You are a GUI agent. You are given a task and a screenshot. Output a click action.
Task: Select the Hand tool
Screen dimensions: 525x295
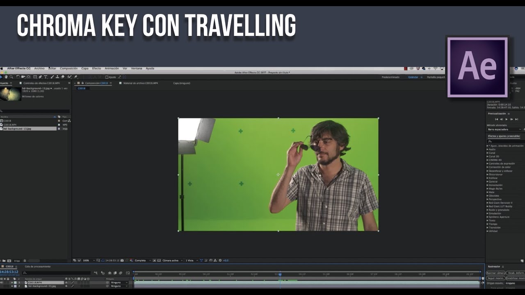pos(6,77)
